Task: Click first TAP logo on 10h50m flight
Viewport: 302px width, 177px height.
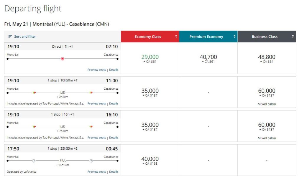Action: tap(34, 93)
